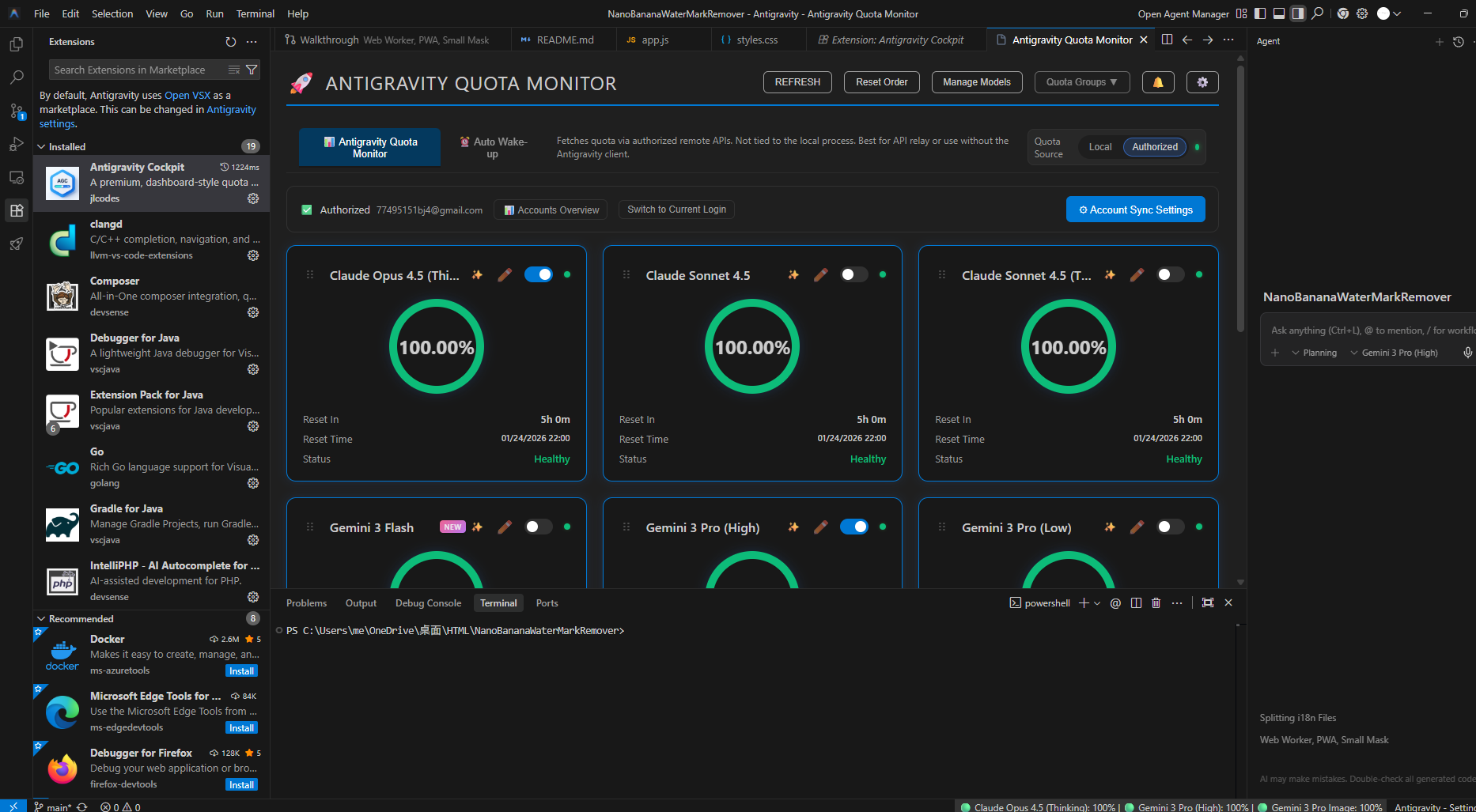Open Quota Monitor settings gear button
Viewport: 1476px width, 812px height.
click(1202, 82)
